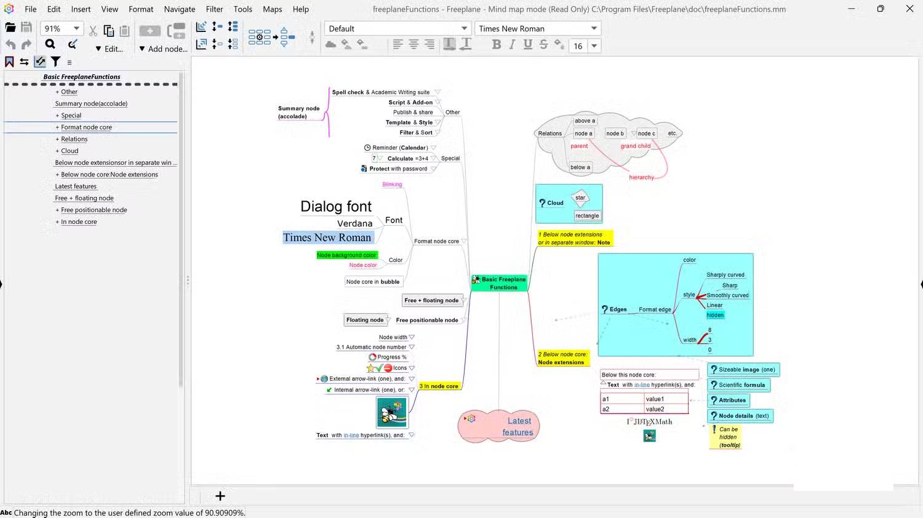Open the Navigate menu

point(179,9)
